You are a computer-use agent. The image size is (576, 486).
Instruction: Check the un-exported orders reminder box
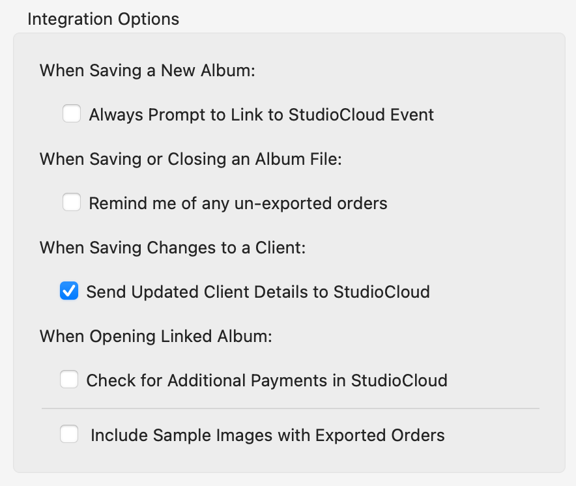click(x=72, y=203)
